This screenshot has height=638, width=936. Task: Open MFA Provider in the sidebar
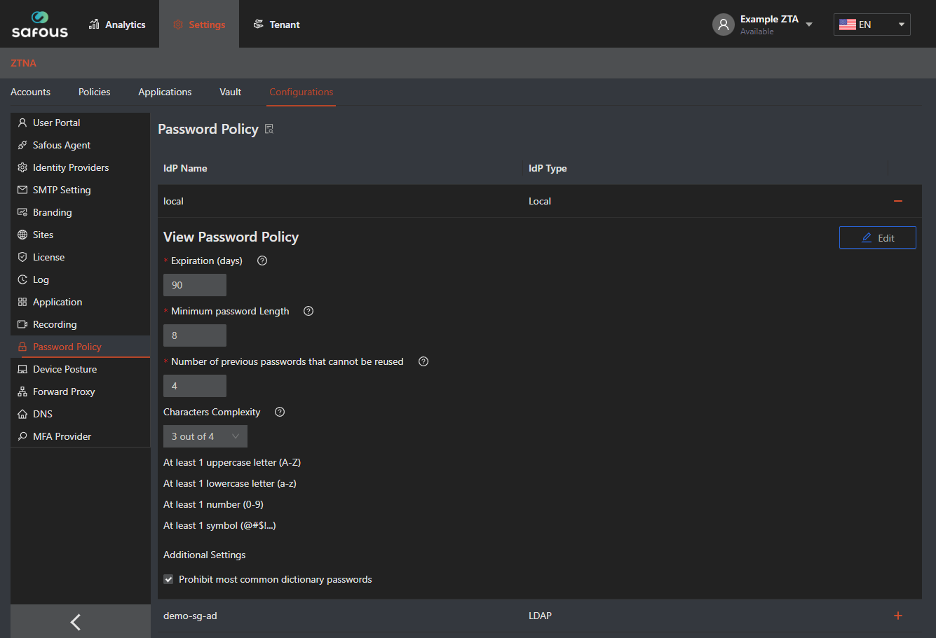81,436
